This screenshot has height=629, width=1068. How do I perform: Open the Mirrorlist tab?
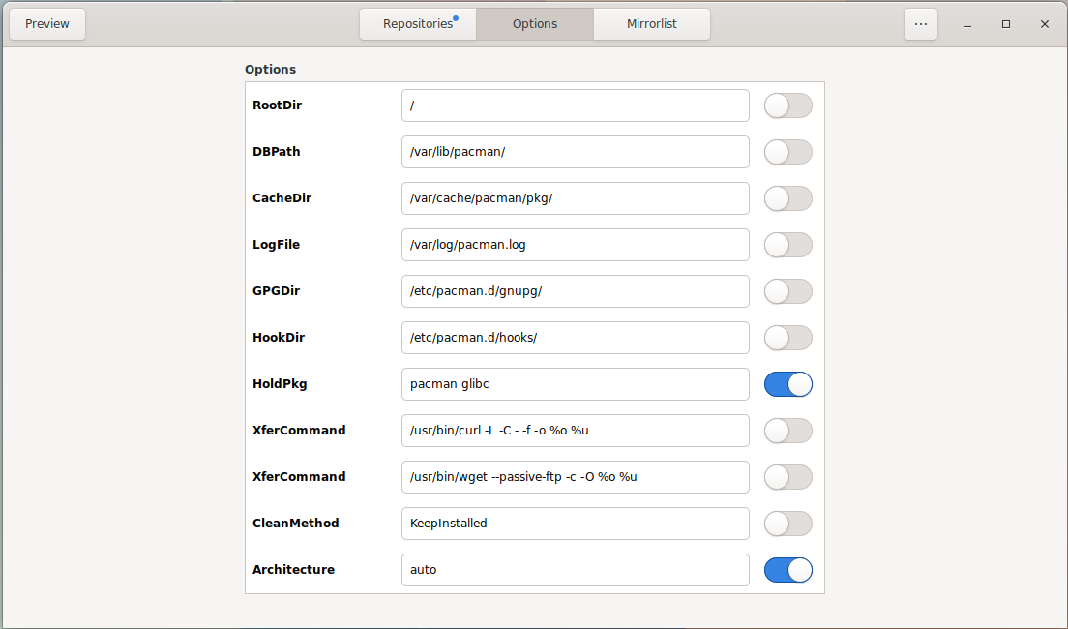[x=652, y=24]
